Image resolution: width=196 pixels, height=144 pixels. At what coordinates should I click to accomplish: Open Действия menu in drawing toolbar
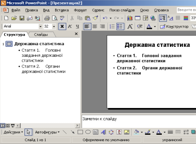coord(13,132)
